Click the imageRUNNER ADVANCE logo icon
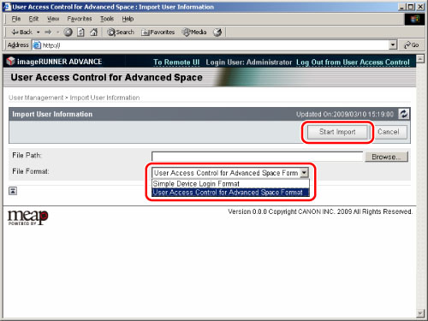428x321 pixels. point(10,61)
